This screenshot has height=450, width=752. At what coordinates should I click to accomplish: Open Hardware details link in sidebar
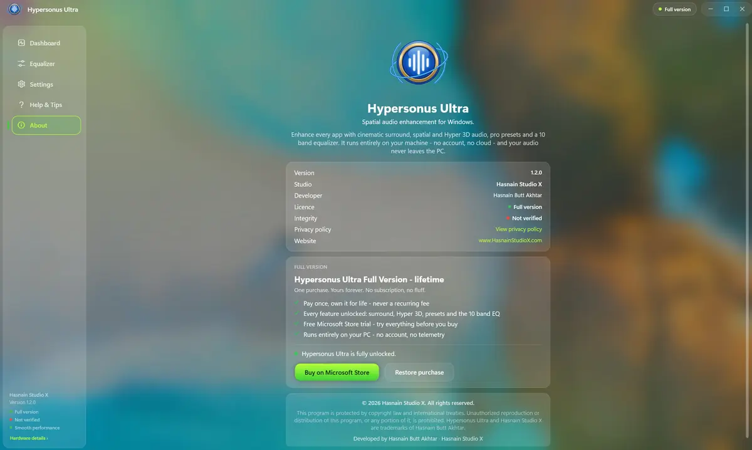[29, 438]
